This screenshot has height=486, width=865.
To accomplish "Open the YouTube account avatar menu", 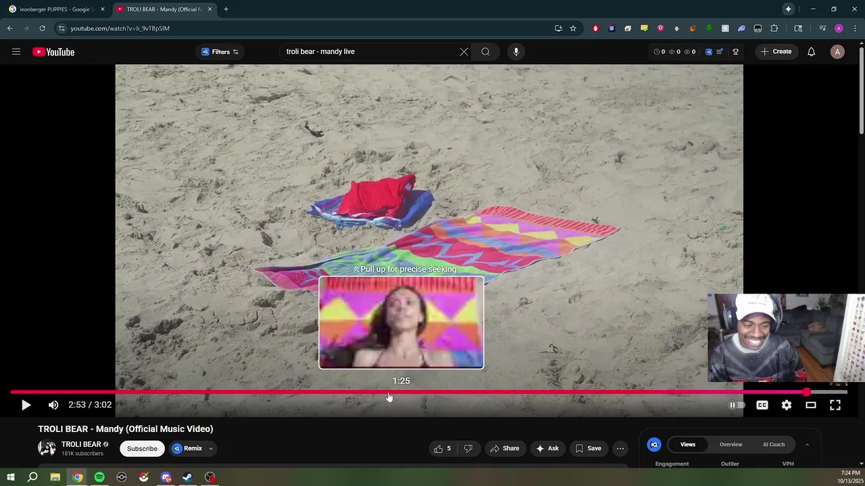I will click(x=837, y=52).
